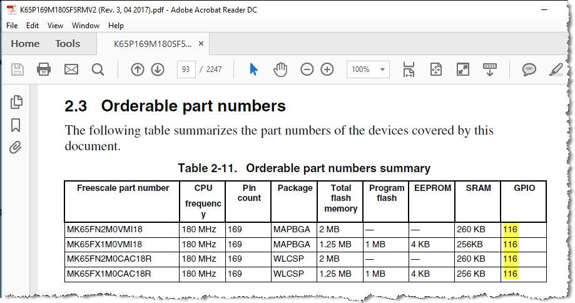Switch to the Tools tab
The width and height of the screenshot is (575, 303).
68,44
